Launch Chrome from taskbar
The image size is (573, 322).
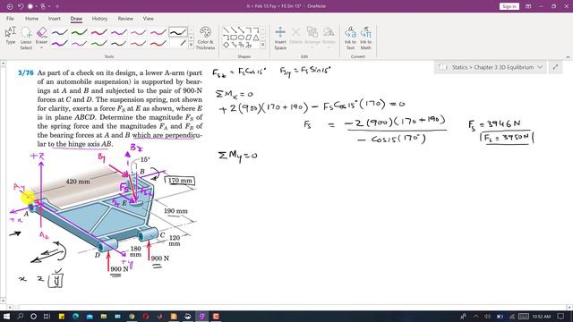click(x=132, y=316)
